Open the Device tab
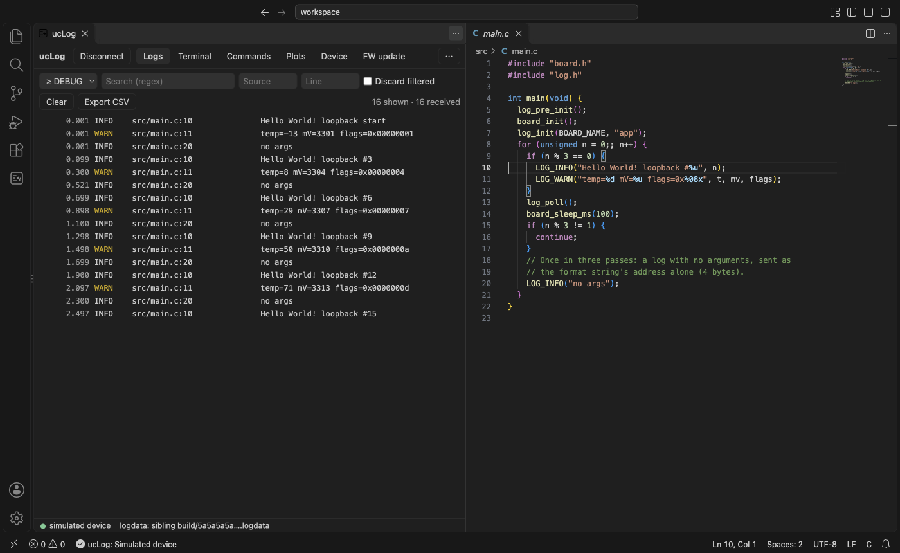Image resolution: width=900 pixels, height=553 pixels. tap(334, 56)
